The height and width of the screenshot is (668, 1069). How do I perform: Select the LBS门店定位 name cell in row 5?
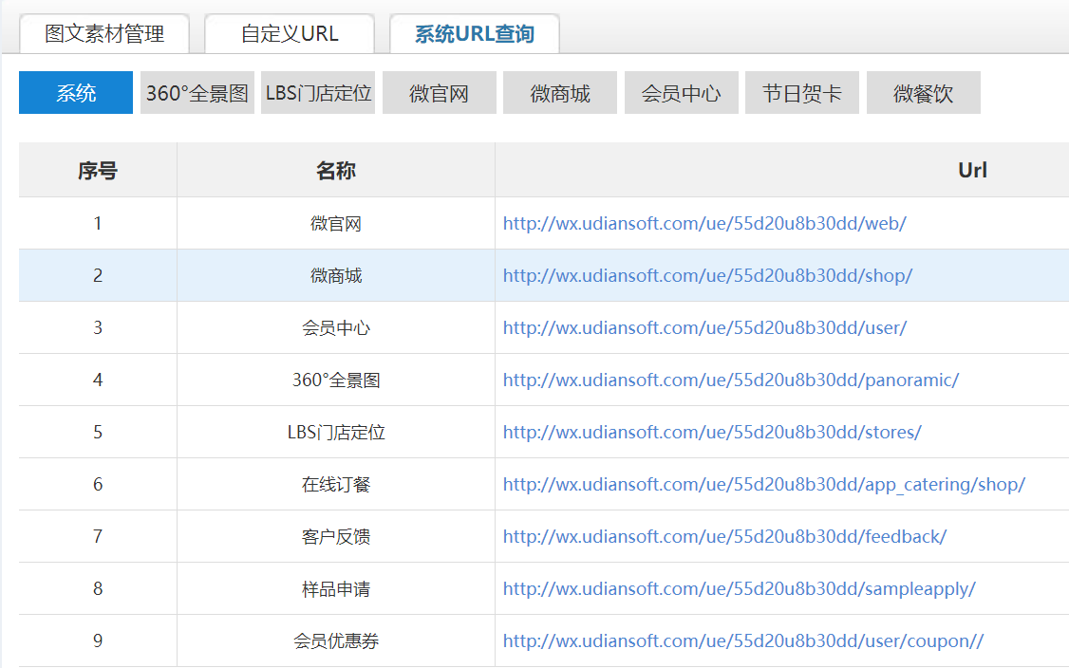(x=335, y=432)
